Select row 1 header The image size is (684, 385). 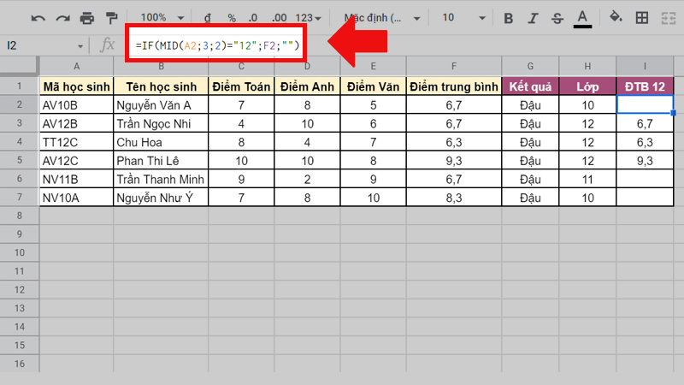[x=19, y=86]
